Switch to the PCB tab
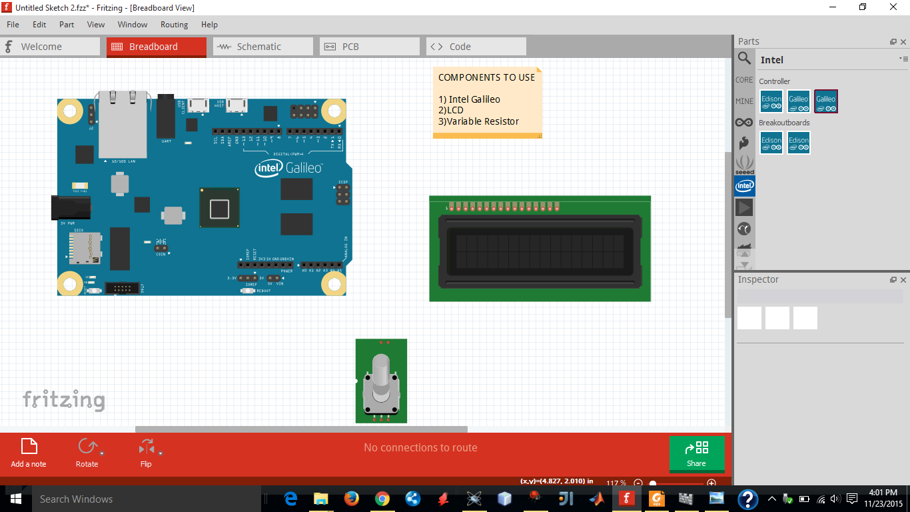 (x=370, y=47)
